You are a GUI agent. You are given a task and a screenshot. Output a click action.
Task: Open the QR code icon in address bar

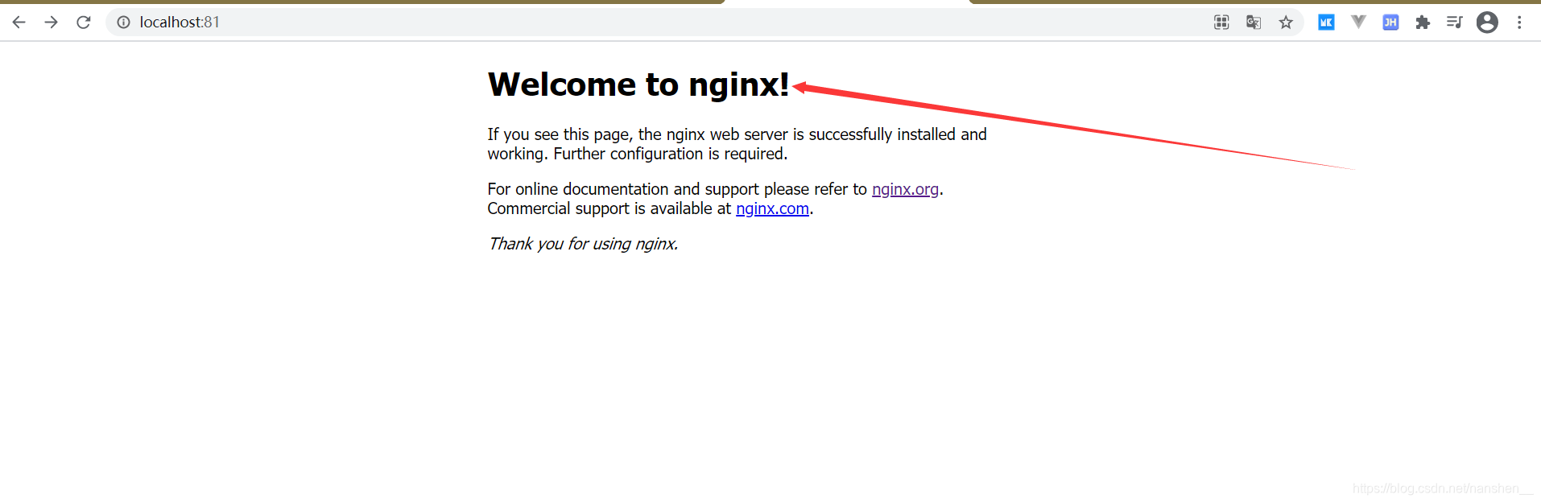1221,23
